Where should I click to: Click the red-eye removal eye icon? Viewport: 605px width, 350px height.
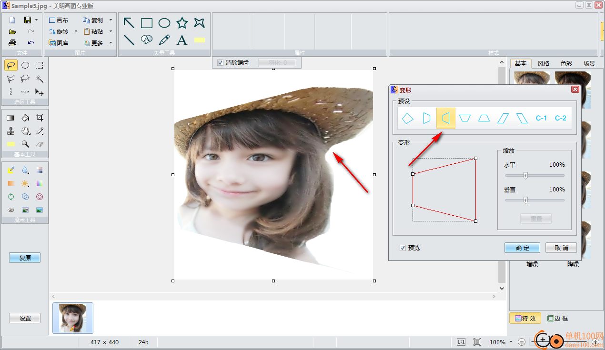pos(11,210)
